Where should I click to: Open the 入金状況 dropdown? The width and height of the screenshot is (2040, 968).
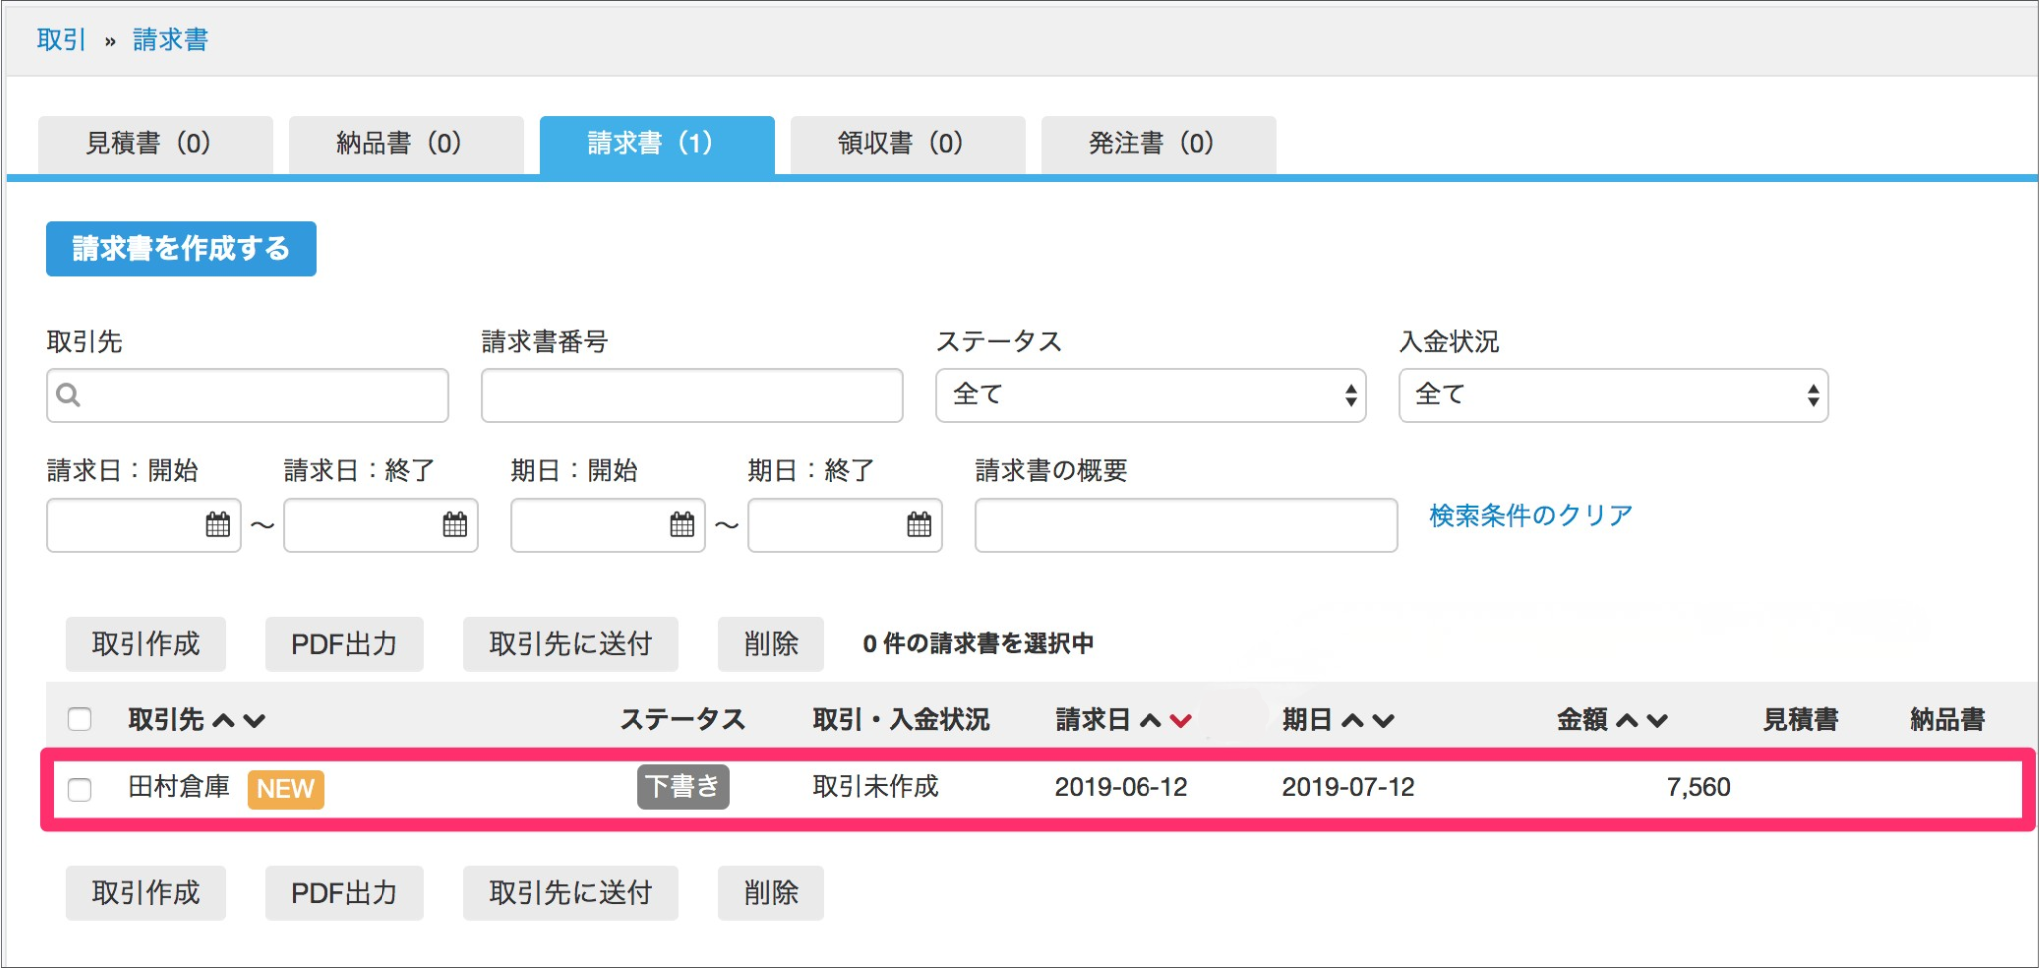point(1613,395)
